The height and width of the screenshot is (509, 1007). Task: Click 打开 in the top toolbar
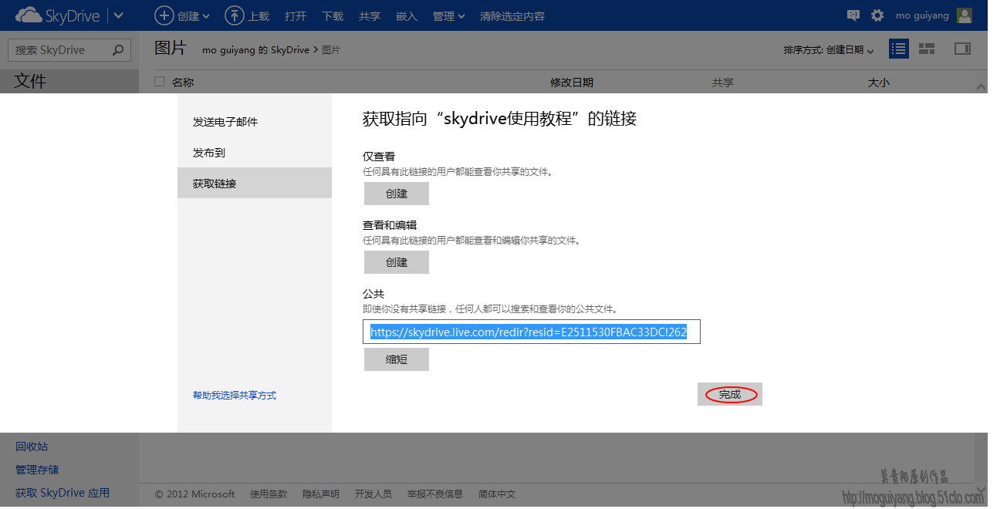coord(296,16)
